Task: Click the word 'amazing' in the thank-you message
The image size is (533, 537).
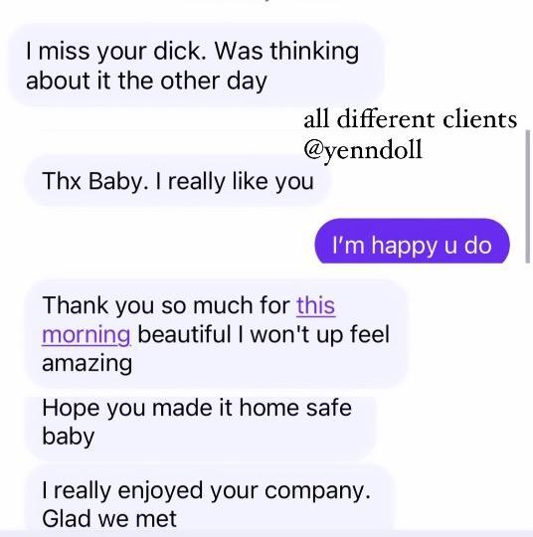Action: (x=87, y=364)
